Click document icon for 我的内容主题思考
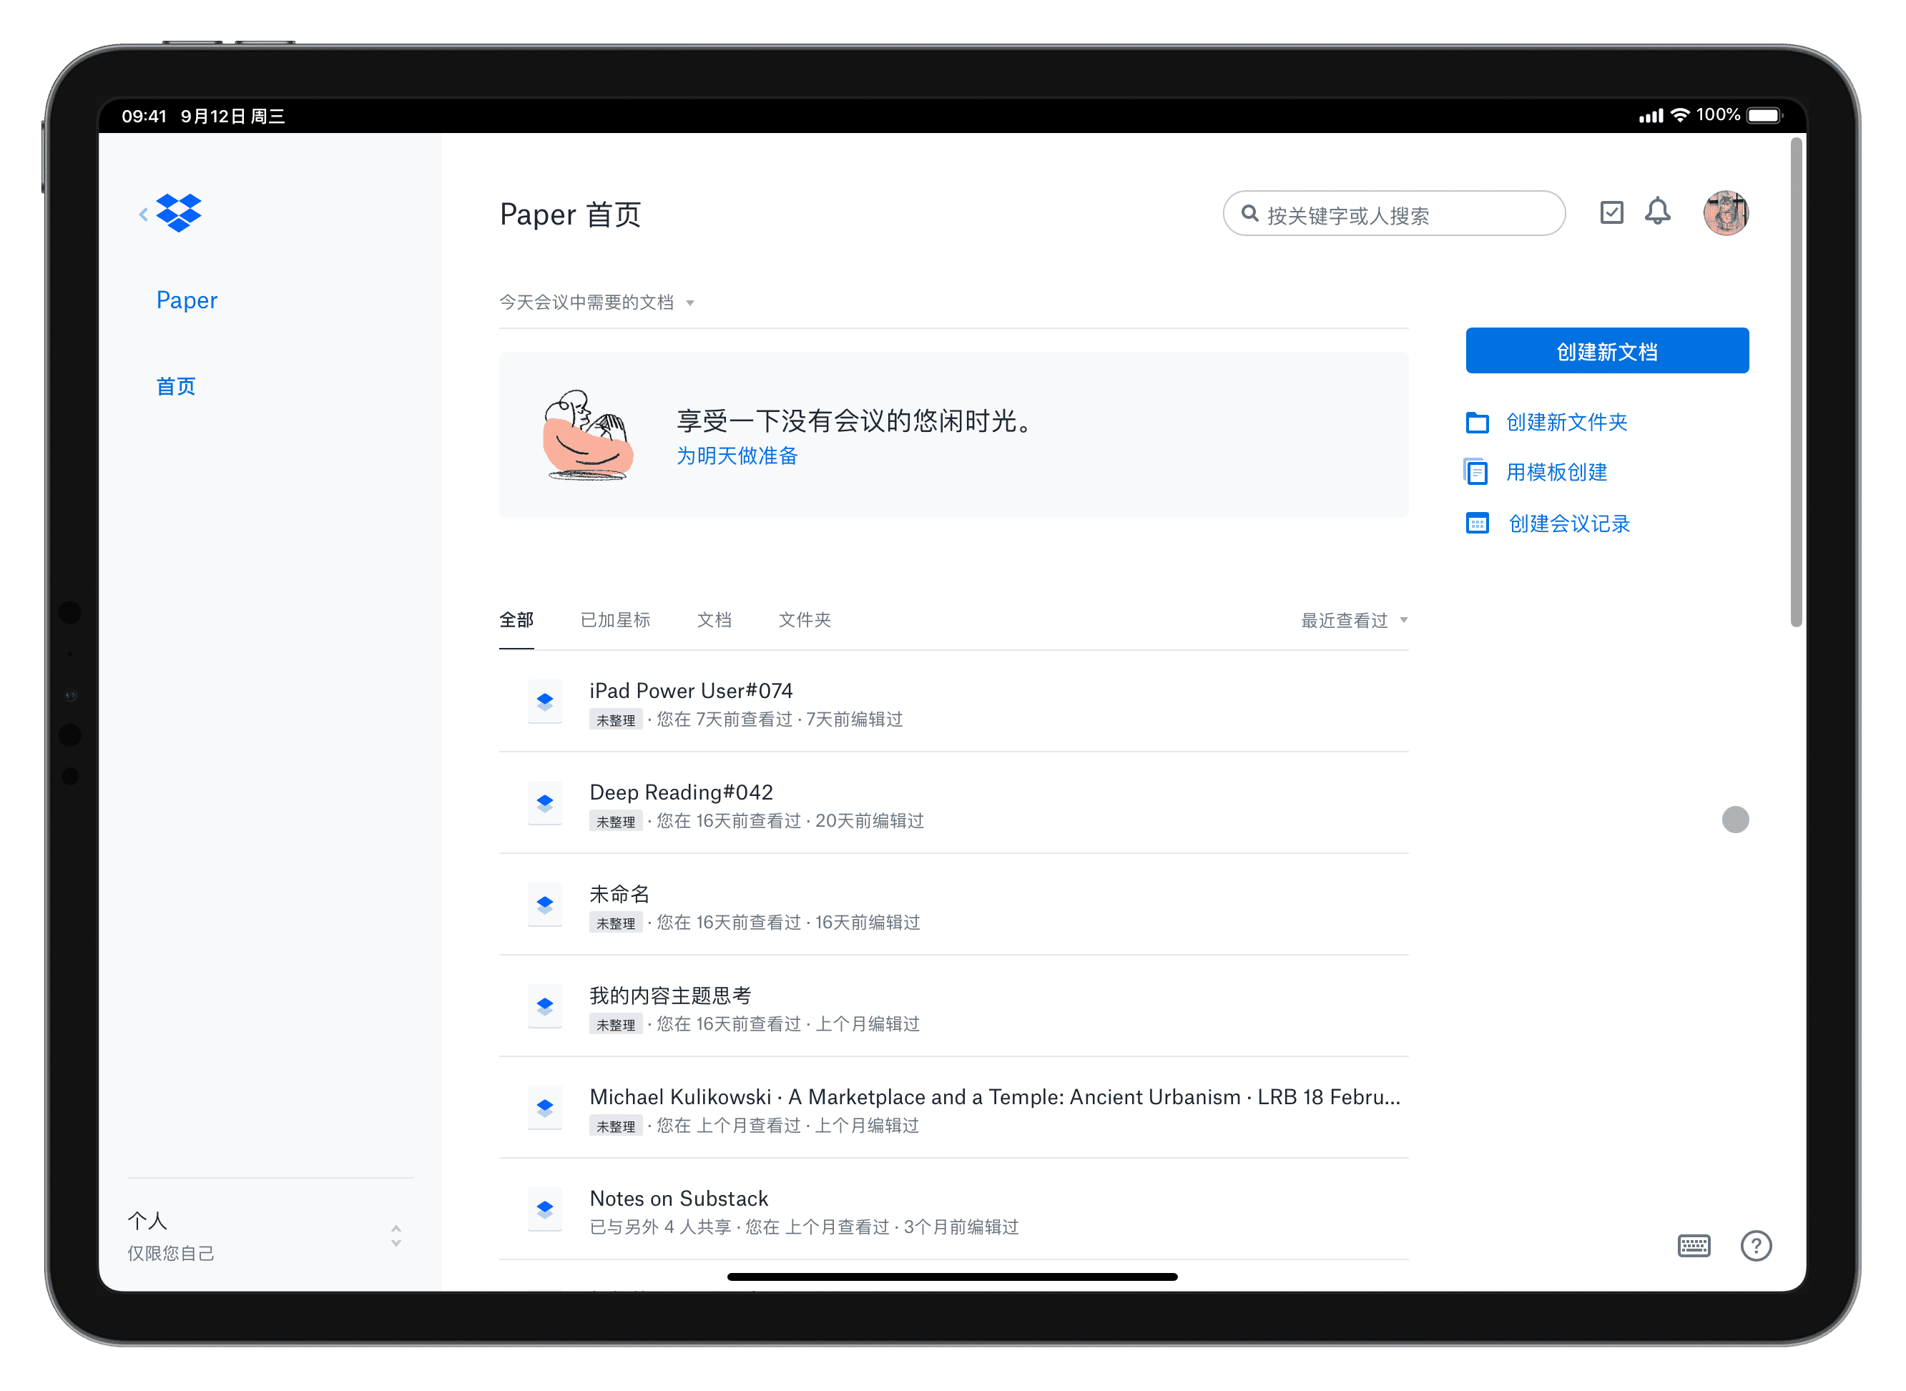 click(545, 1006)
